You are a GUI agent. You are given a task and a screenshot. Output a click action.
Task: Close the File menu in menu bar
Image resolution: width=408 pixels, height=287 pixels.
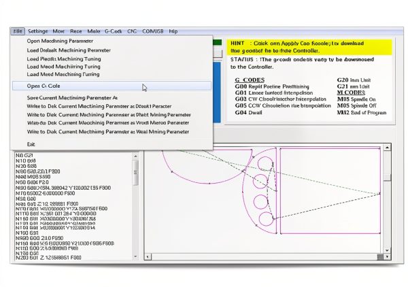[x=18, y=31]
